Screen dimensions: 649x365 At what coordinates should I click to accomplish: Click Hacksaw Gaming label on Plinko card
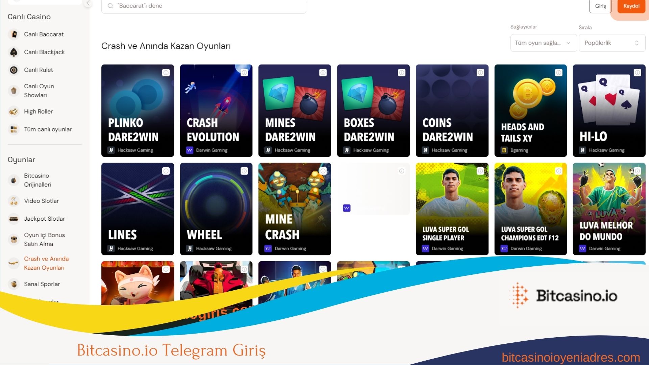pyautogui.click(x=135, y=150)
